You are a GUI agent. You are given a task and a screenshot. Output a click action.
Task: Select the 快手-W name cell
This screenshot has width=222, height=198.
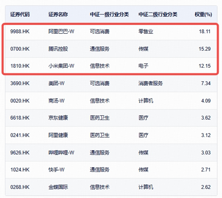point(56,170)
